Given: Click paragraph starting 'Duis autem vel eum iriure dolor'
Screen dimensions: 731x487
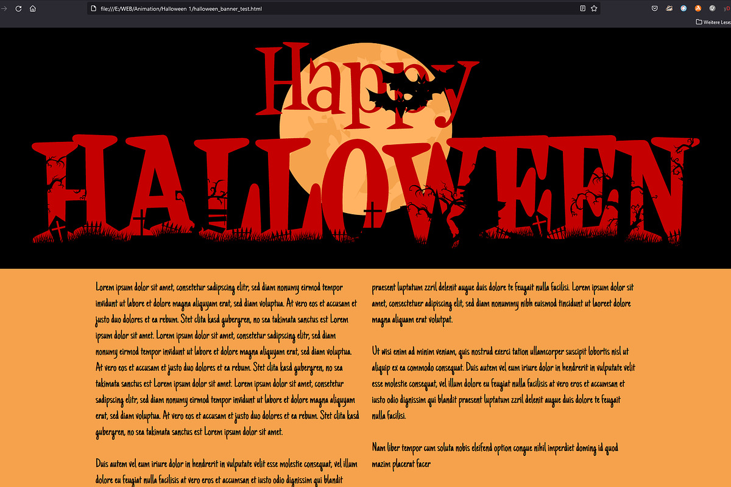Looking at the screenshot, I should pyautogui.click(x=226, y=471).
